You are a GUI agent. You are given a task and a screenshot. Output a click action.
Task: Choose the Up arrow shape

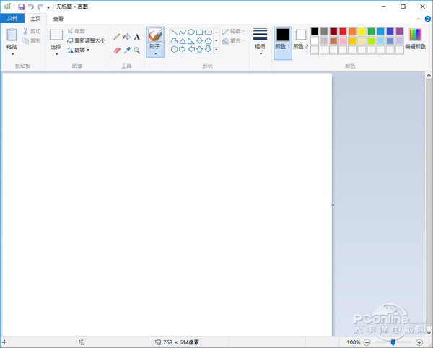coord(200,49)
